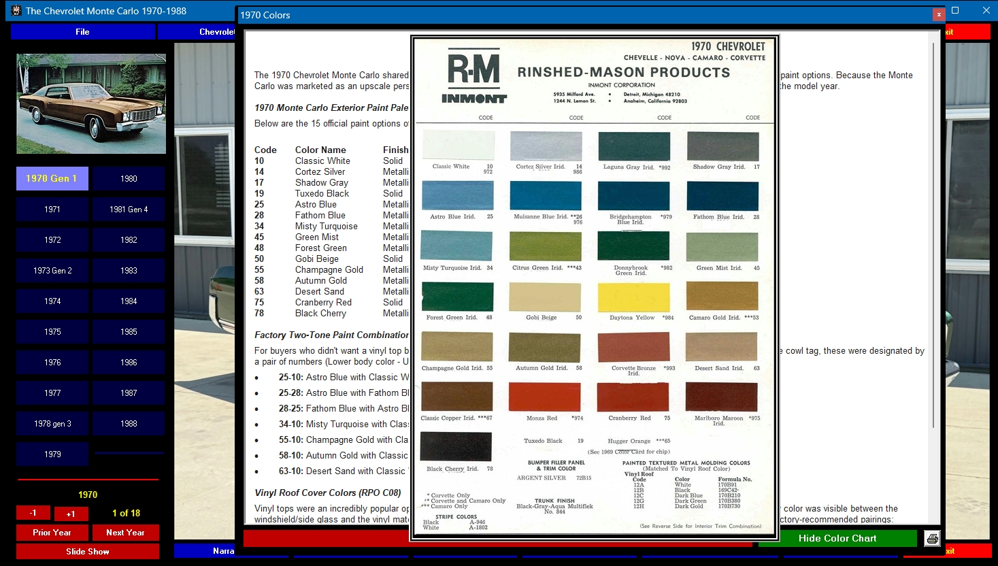
Task: Click the Mulsanne Blue color chip
Action: click(546, 196)
